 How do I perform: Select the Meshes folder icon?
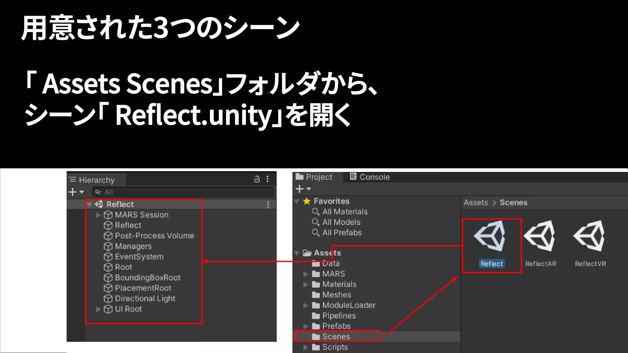click(316, 295)
